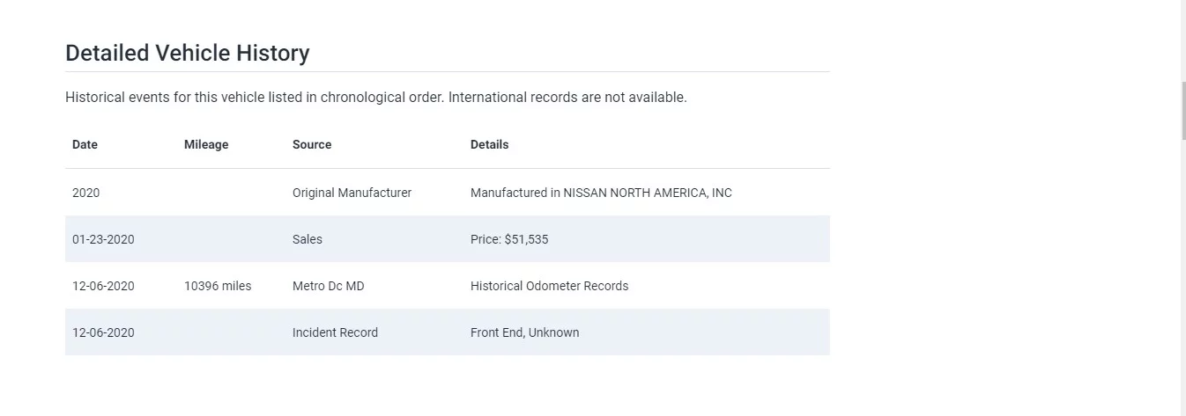Click the chronological order description sentence

[375, 97]
